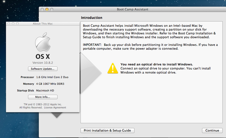This screenshot has height=138, width=226.
Task: Click the 'OS X' logo text
Action: pyautogui.click(x=43, y=57)
